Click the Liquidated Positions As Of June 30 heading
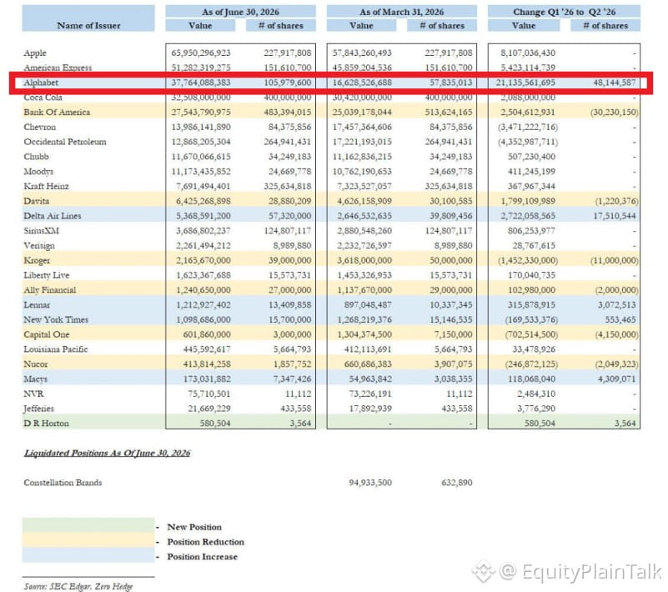The image size is (668, 592). click(x=107, y=453)
